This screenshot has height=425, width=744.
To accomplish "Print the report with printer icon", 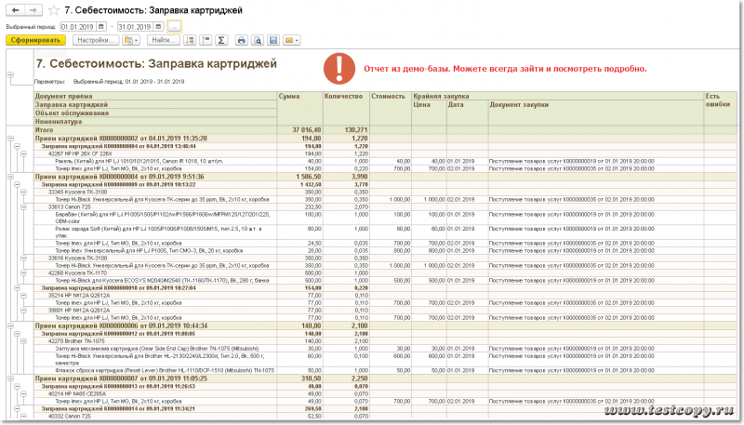I will coord(241,40).
